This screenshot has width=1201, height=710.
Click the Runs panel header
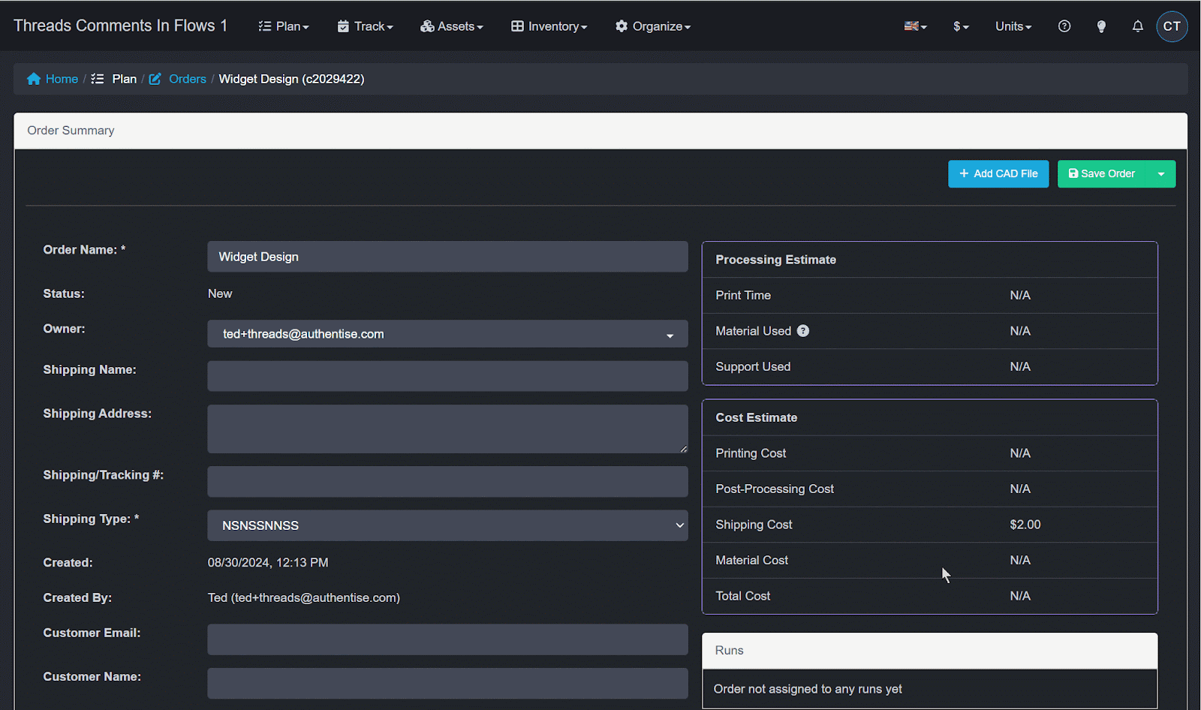(x=929, y=651)
